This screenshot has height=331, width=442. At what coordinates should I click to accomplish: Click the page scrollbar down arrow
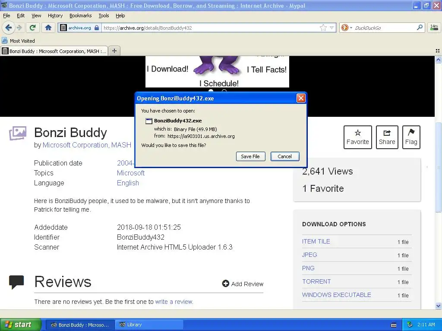pyautogui.click(x=438, y=306)
